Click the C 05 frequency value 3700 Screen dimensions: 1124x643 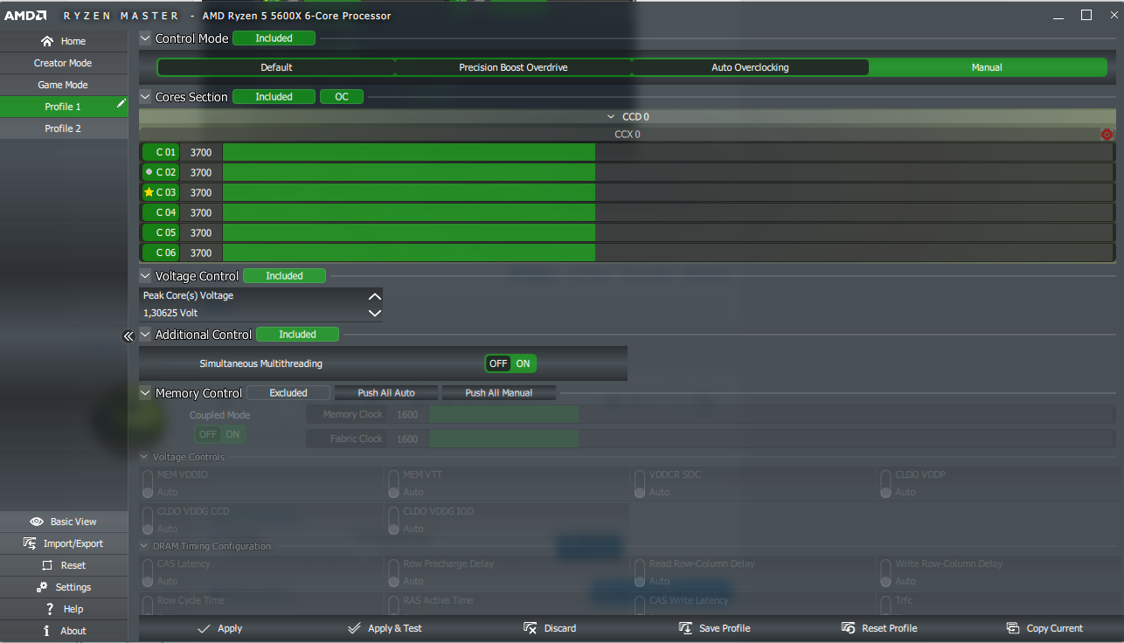201,232
